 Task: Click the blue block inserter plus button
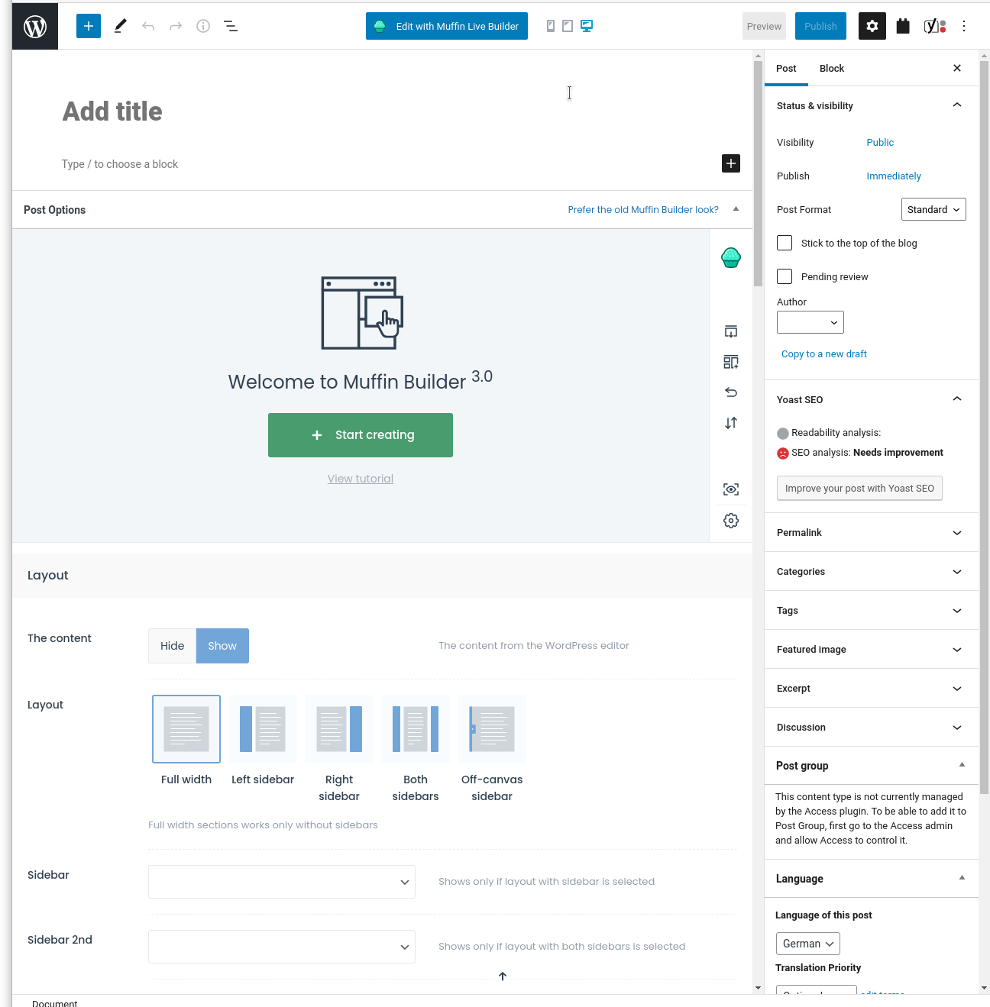[89, 26]
